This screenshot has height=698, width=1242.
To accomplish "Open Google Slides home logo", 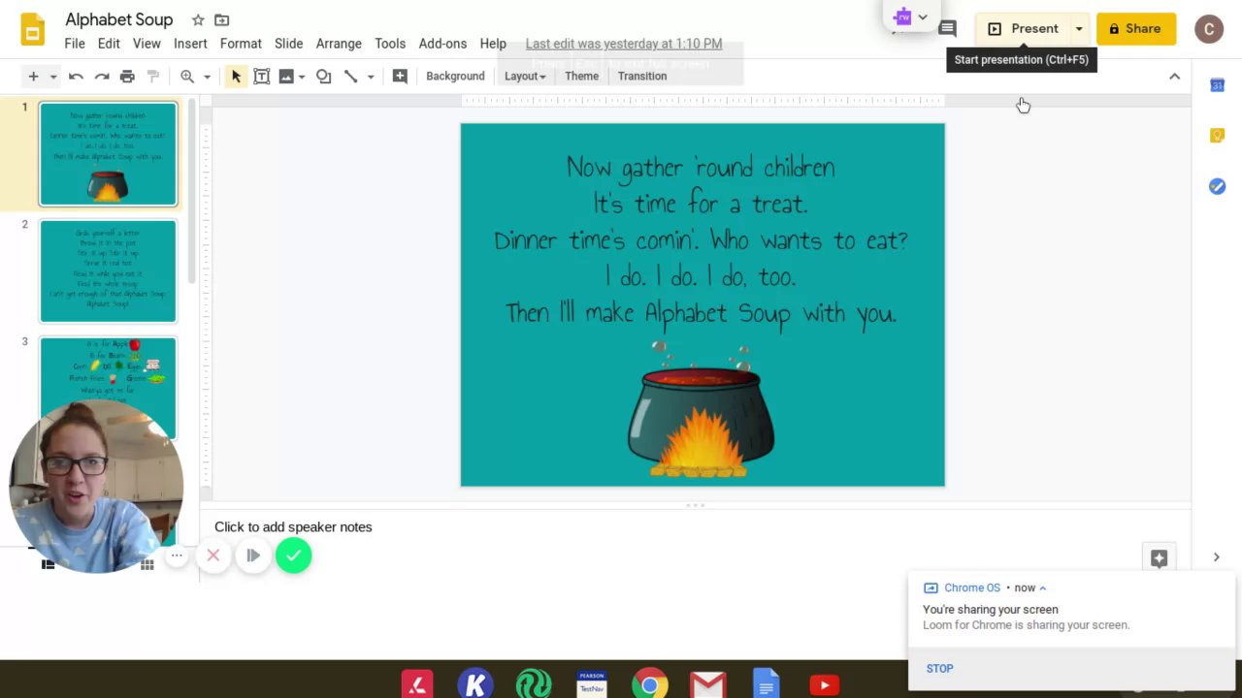I will (x=33, y=29).
